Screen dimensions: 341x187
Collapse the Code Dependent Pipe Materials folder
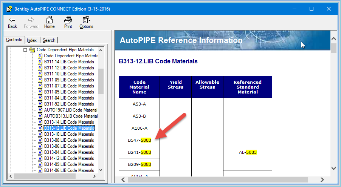(25, 50)
